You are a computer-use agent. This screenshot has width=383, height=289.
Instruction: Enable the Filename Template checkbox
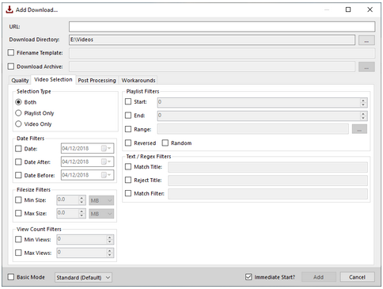pos(11,52)
